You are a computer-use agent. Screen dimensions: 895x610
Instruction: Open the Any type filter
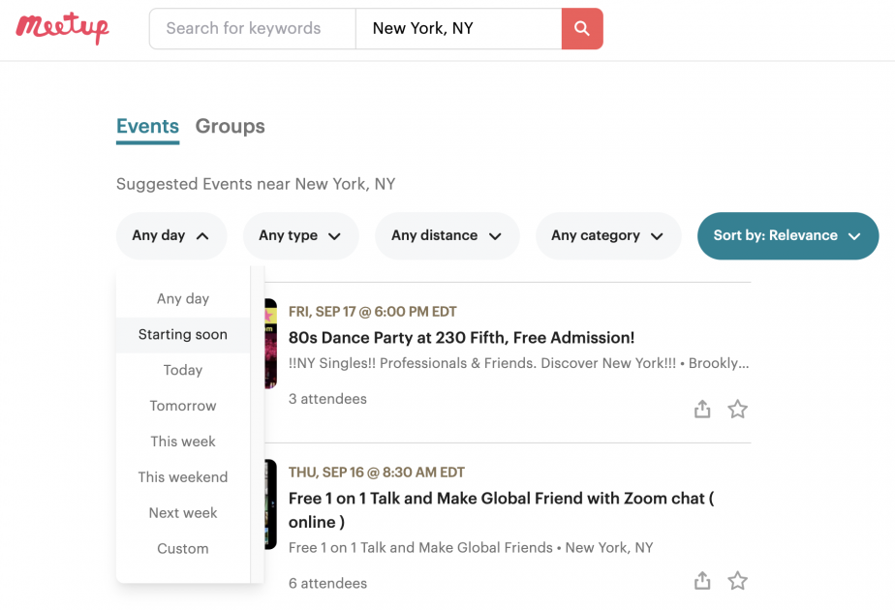tap(300, 235)
